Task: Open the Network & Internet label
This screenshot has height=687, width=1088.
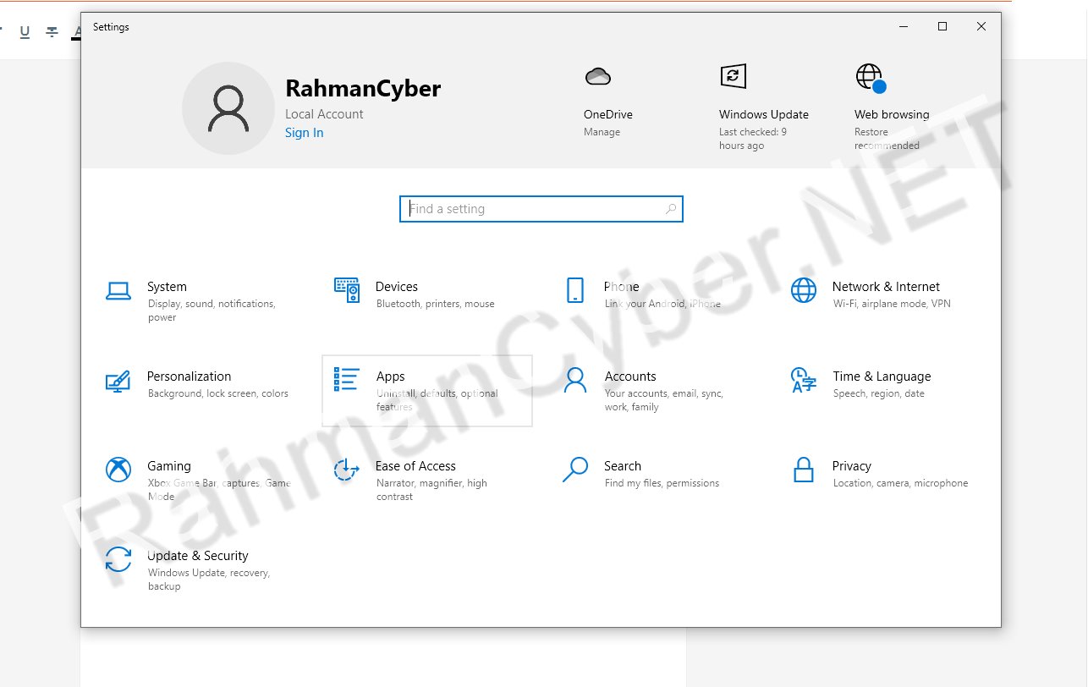Action: click(886, 287)
